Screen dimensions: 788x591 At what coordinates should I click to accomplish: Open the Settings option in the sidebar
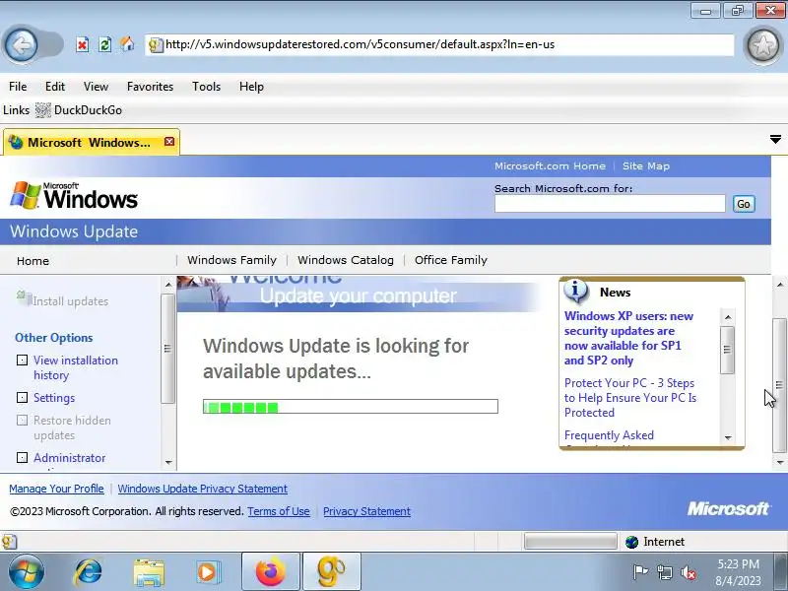click(x=54, y=398)
